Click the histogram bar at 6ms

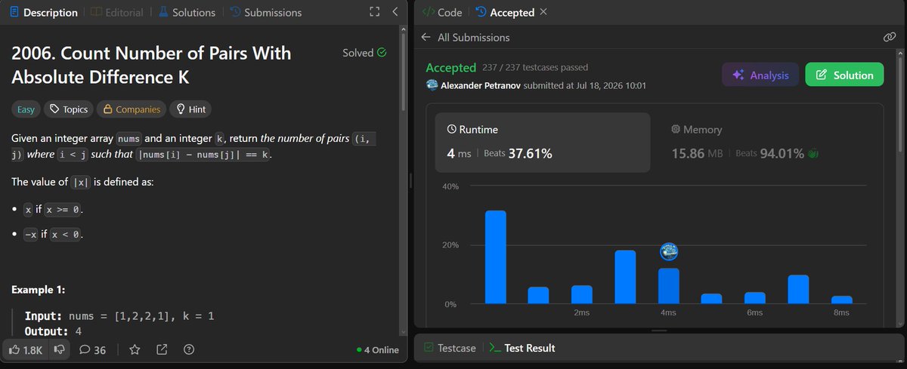click(x=754, y=298)
